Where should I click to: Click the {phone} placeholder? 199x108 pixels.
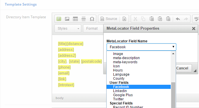tap(64, 67)
